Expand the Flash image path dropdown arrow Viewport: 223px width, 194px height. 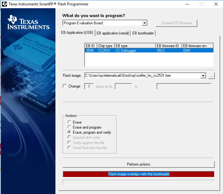tap(203, 76)
